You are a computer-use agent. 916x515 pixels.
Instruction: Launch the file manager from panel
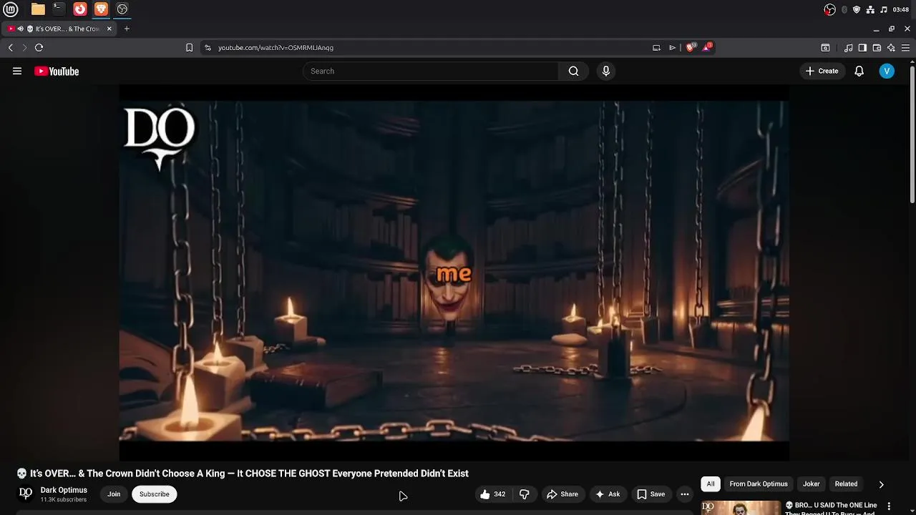point(38,9)
